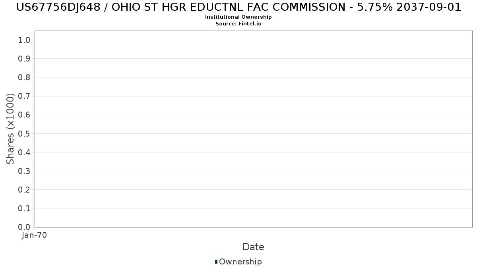Viewport: 477px width, 268px height.
Task: Click the Date x-axis title
Action: [x=253, y=247]
